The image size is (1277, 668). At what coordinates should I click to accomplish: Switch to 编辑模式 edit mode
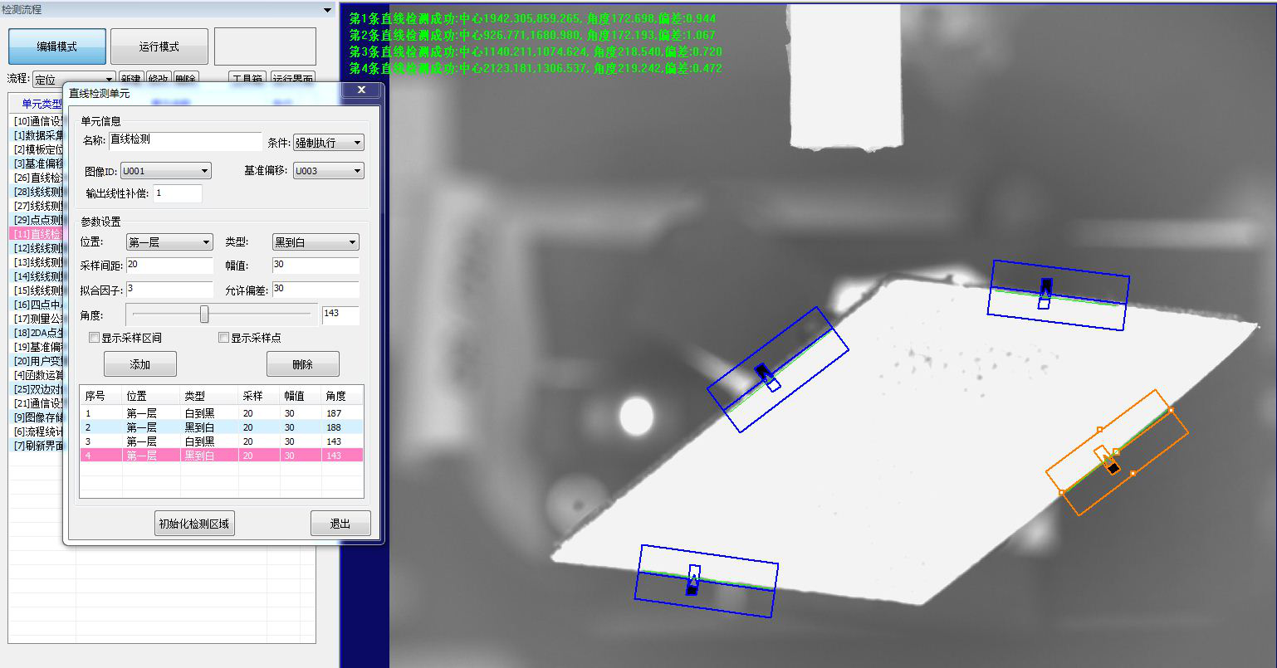click(57, 46)
